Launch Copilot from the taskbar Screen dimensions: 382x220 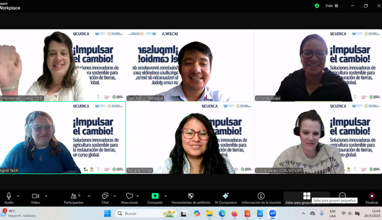point(197,214)
